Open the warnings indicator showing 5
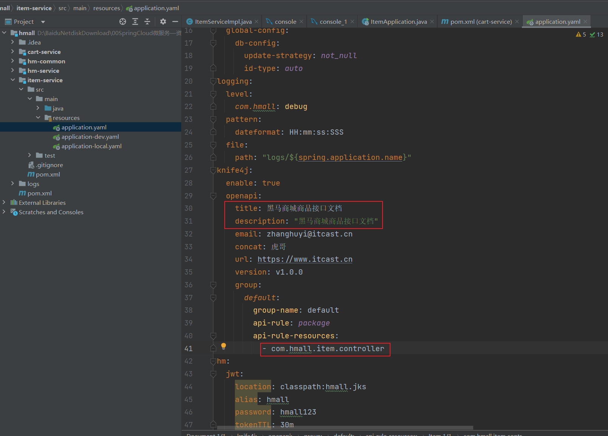 581,34
